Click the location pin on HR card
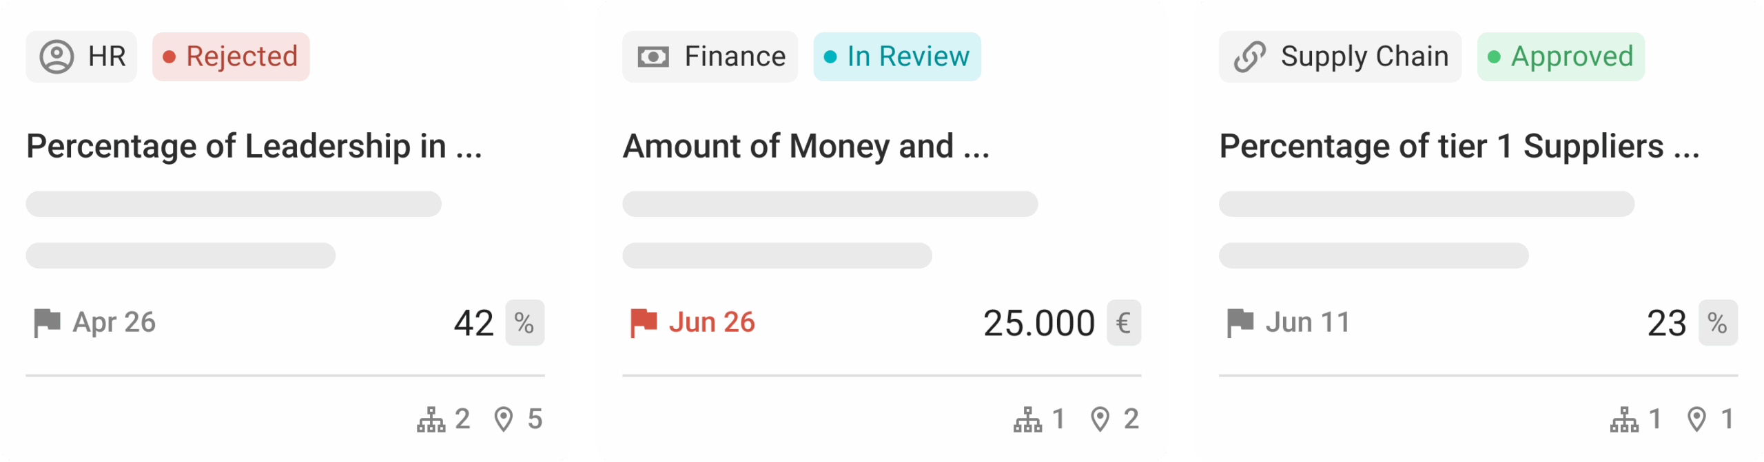This screenshot has height=462, width=1764. (504, 419)
